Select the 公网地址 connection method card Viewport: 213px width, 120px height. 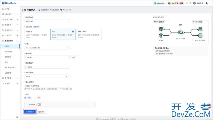pos(37,35)
